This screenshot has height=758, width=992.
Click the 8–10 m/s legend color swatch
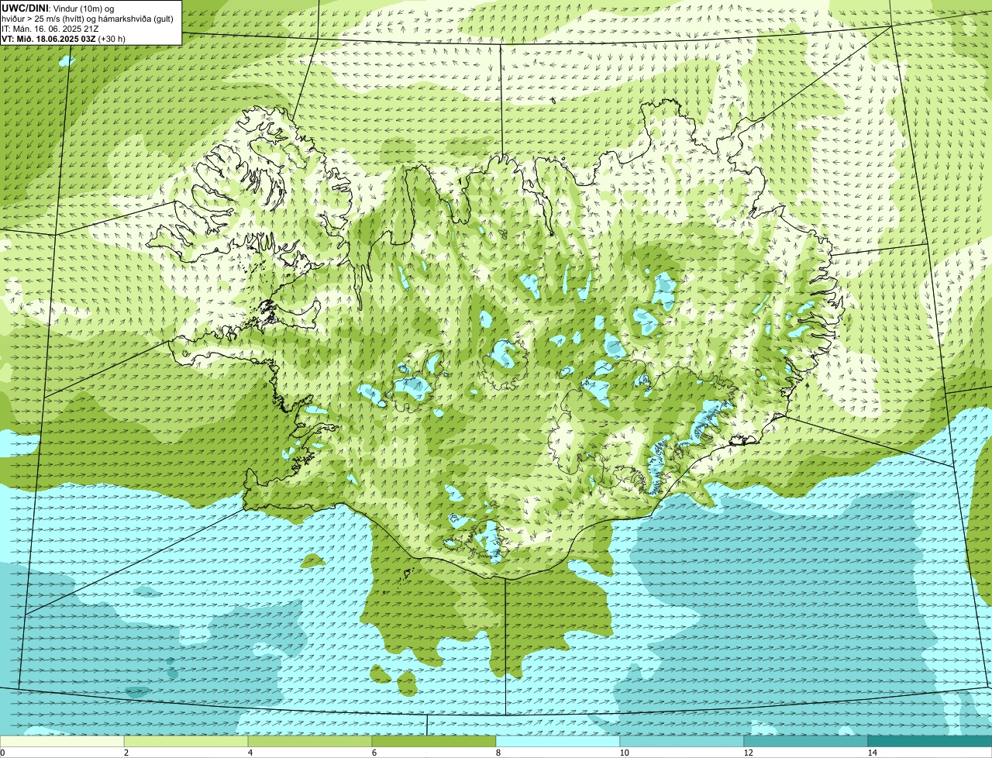click(x=558, y=741)
